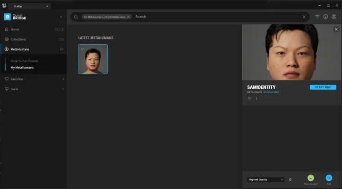
Task: Click the blue Add button
Action: coord(329,178)
